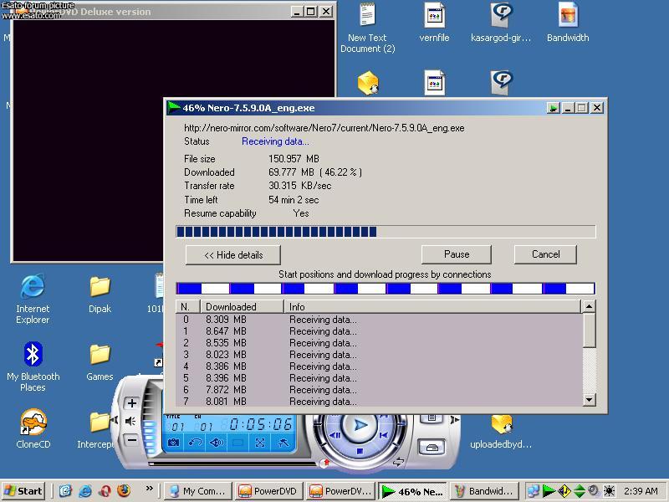Switch to 46% Ne... taskbar item
This screenshot has width=669, height=502.
[412, 491]
